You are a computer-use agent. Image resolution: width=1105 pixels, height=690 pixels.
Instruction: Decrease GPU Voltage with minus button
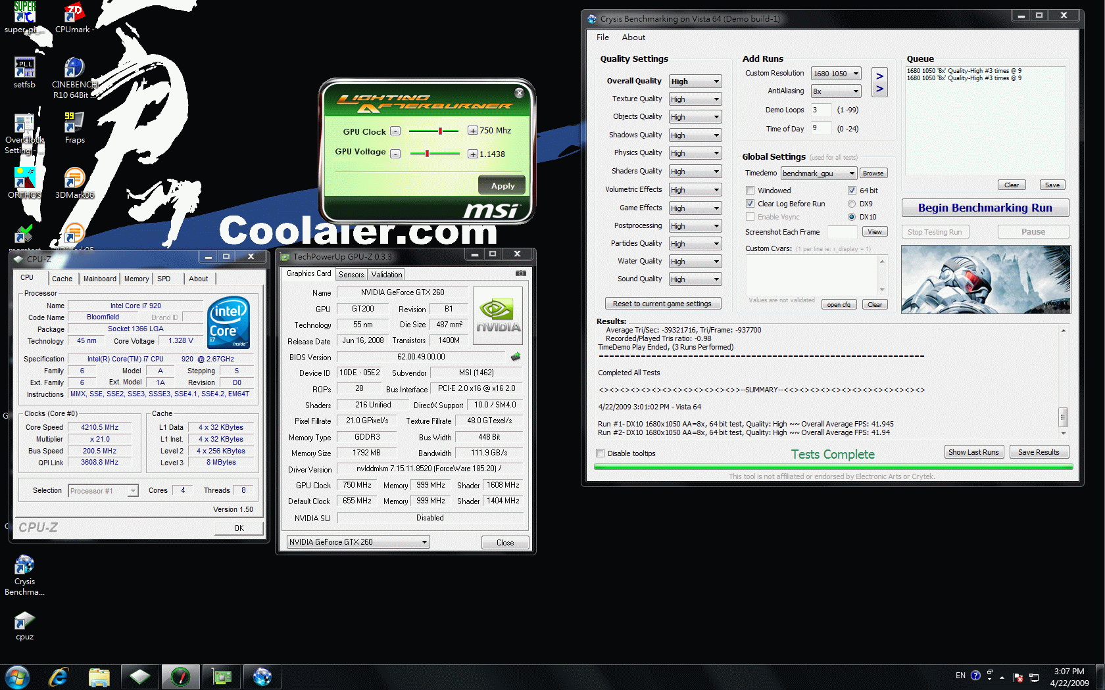coord(395,154)
